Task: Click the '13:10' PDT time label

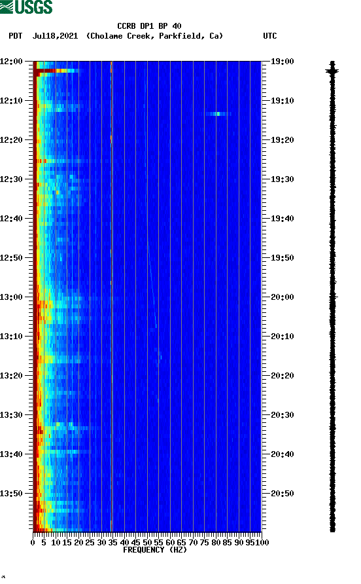Action: pyautogui.click(x=11, y=337)
